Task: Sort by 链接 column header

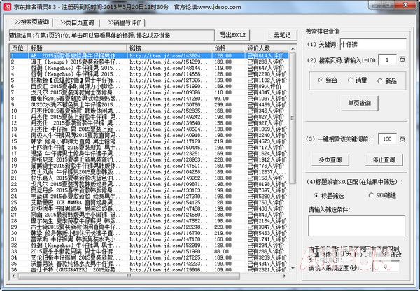Action: tap(169, 48)
